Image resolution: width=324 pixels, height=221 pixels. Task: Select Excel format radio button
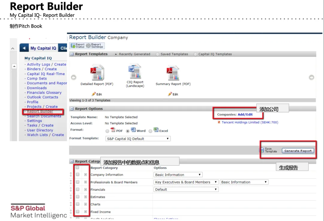point(150,131)
